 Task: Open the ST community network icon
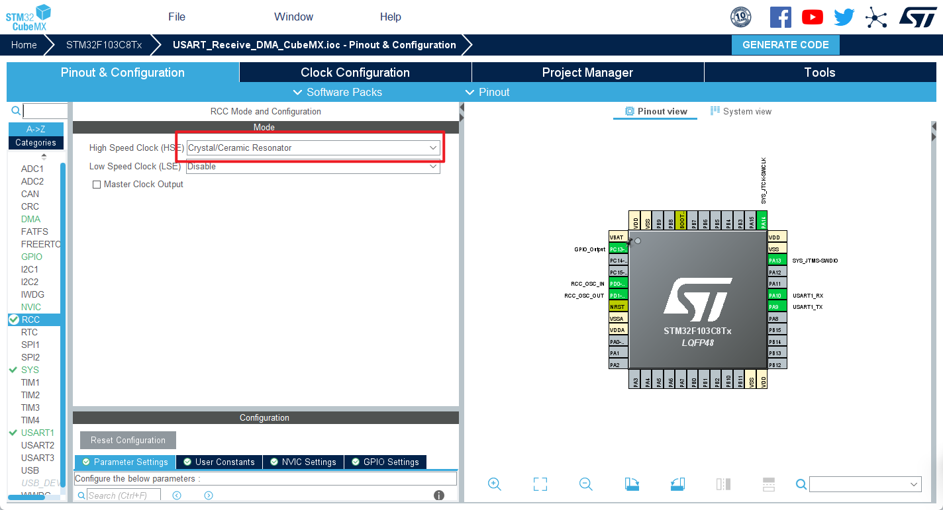(876, 17)
